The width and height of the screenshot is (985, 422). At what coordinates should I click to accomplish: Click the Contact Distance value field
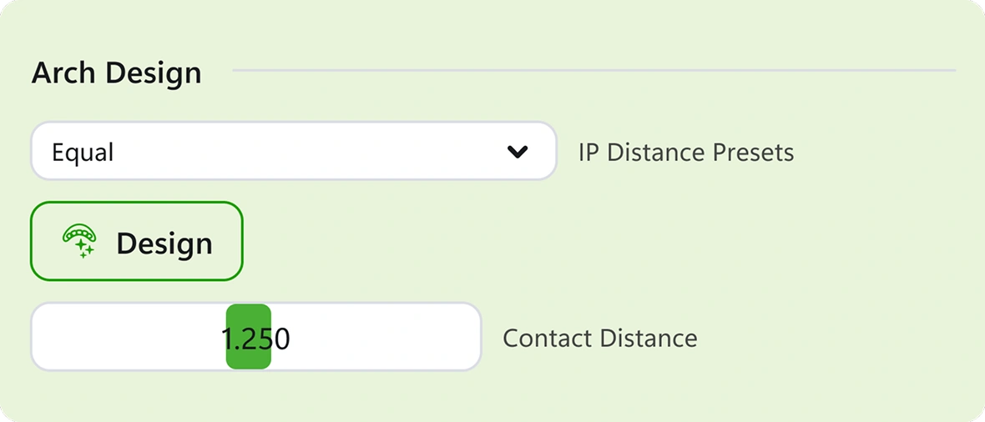tap(255, 337)
